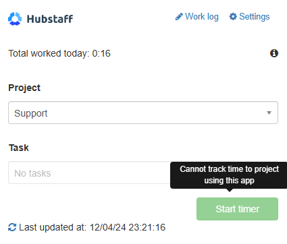
Task: Click the Settings gear icon
Action: click(x=233, y=17)
